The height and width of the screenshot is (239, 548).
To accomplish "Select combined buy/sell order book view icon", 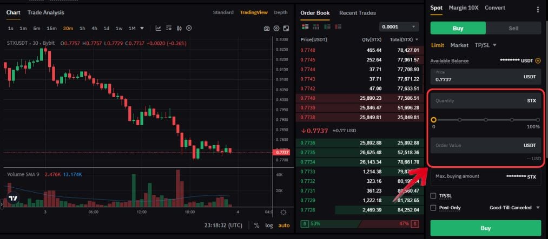I will pos(305,27).
